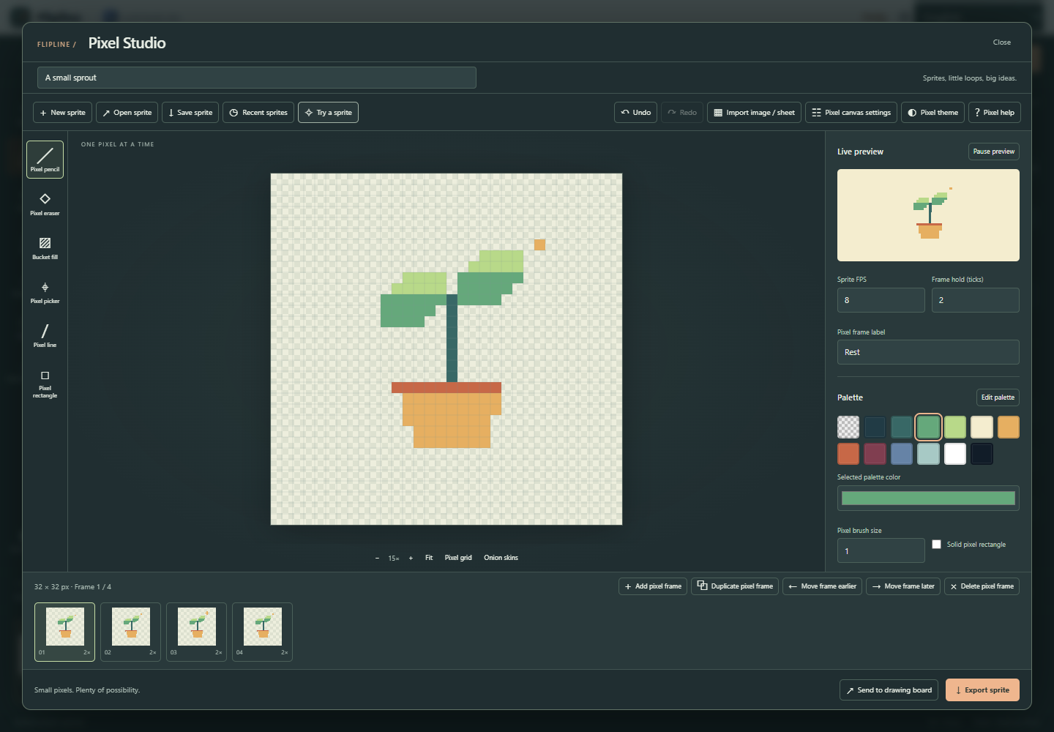Pause the live preview
The width and height of the screenshot is (1054, 732).
point(994,152)
